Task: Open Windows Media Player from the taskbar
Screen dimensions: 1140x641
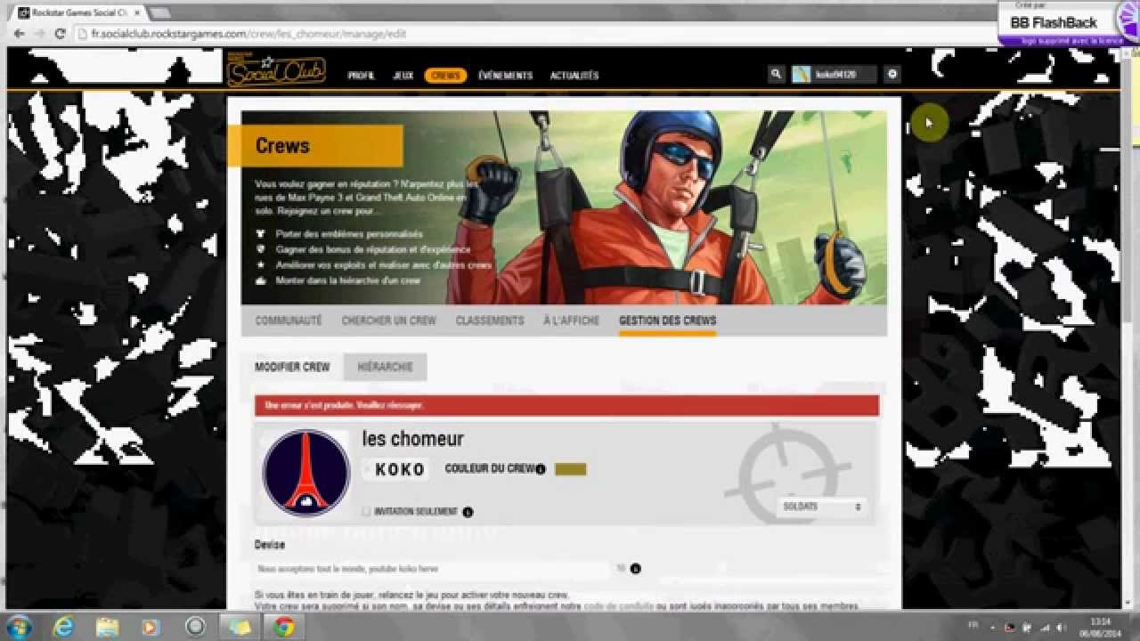Action: (151, 626)
